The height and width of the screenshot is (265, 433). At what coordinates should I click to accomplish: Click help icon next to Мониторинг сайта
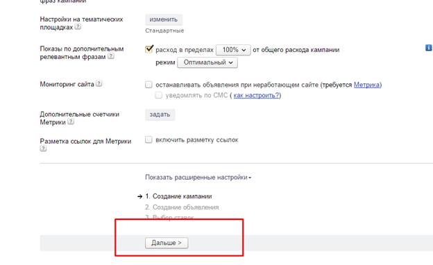99,83
